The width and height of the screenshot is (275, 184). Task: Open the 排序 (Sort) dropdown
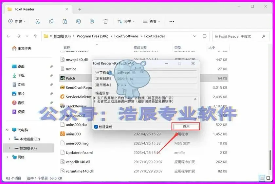126,21
